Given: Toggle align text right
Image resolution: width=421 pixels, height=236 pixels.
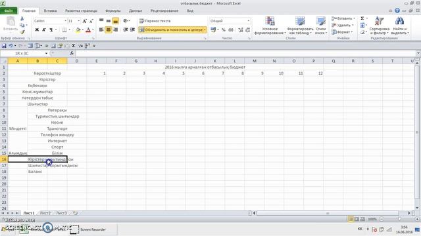Looking at the screenshot, I should tap(116, 29).
